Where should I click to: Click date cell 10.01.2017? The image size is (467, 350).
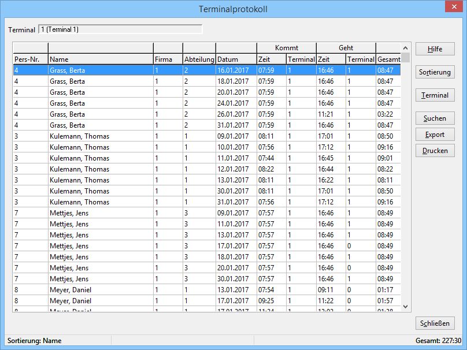pos(236,147)
